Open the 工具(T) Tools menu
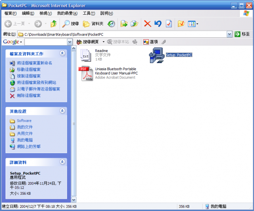Image resolution: width=254 pixels, height=211 pixels. [89, 13]
